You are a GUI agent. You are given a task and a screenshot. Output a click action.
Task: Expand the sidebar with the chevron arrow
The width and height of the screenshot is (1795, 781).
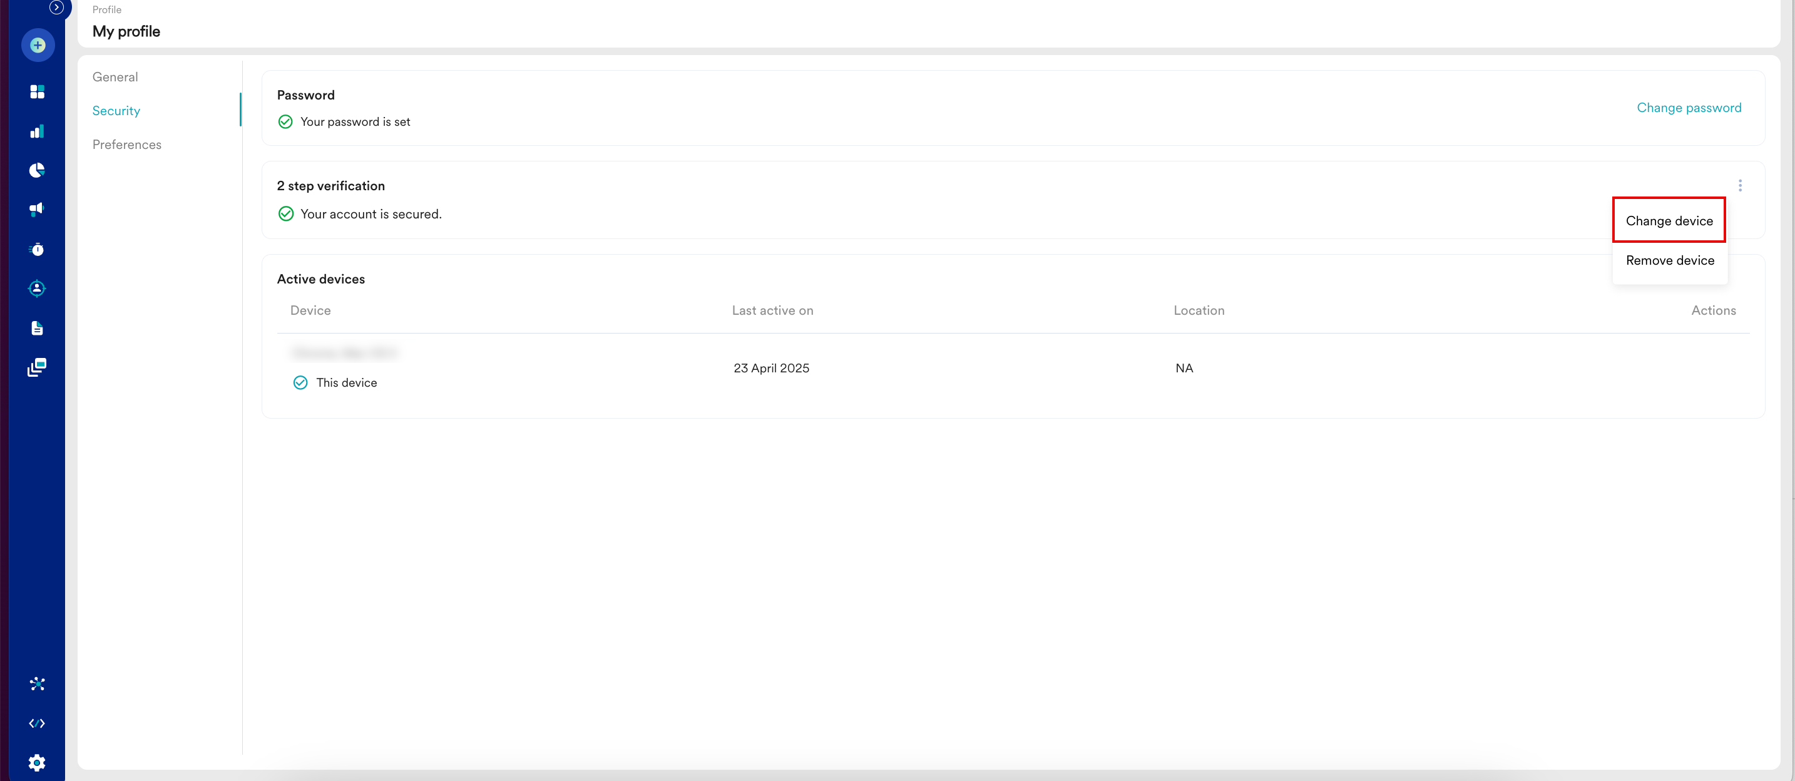tap(56, 8)
